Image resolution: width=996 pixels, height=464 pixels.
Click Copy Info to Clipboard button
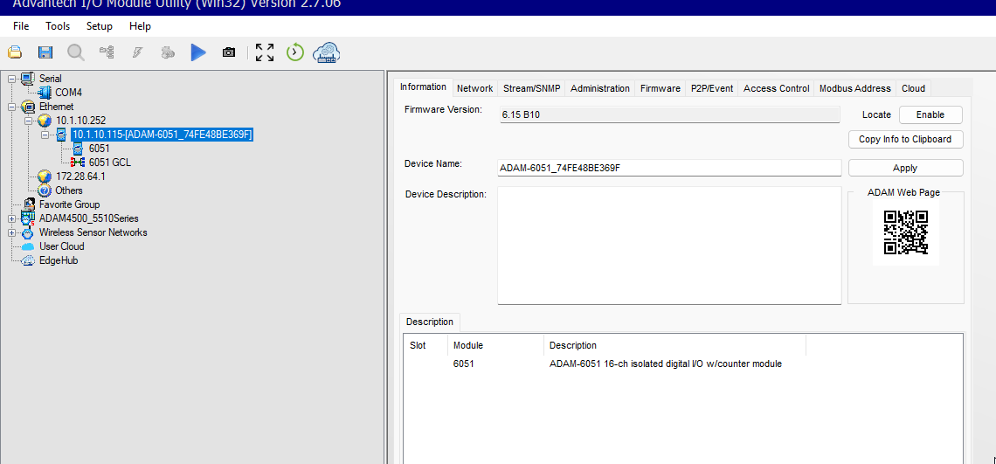[x=905, y=139]
